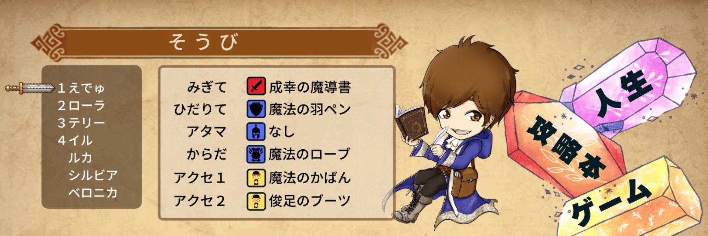Click the red sword icon beside 成幸の魔導書

click(x=256, y=86)
